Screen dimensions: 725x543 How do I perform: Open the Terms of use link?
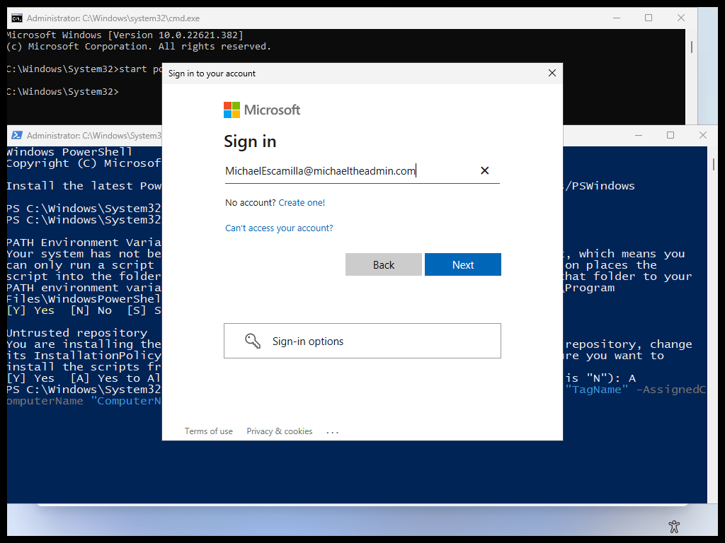(x=208, y=431)
